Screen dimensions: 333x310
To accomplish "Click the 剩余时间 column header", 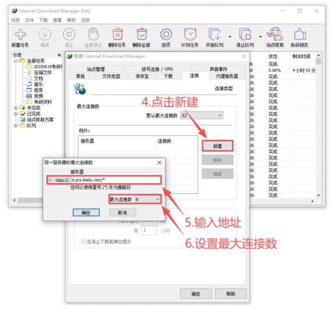I will click(303, 56).
